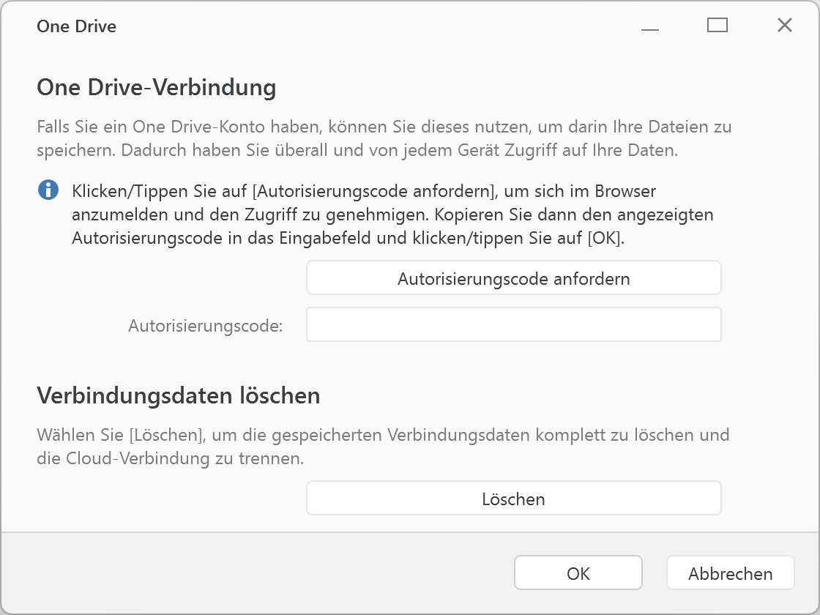Click inside the Autorisierungscode input field
This screenshot has height=615, width=820.
(x=513, y=324)
